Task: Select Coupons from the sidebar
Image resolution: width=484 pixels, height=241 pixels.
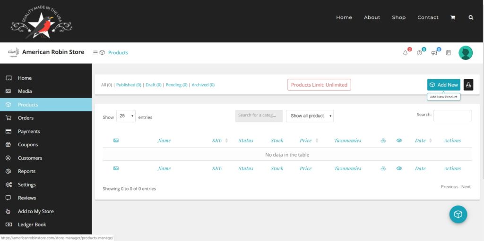Action: 27,145
